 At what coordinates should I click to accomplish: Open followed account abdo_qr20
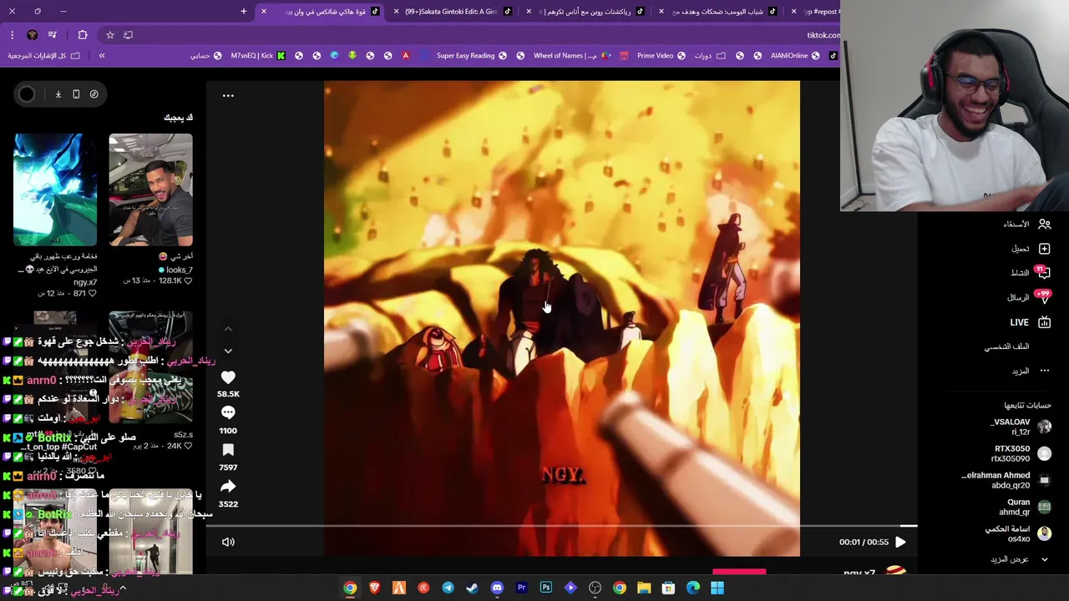pos(1006,480)
